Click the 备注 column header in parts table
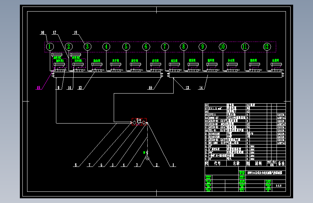313x203 pixels. pos(281,163)
